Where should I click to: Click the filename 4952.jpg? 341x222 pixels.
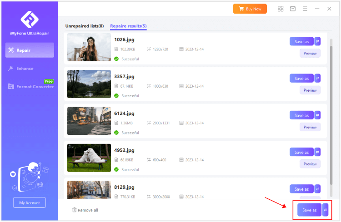pyautogui.click(x=125, y=150)
